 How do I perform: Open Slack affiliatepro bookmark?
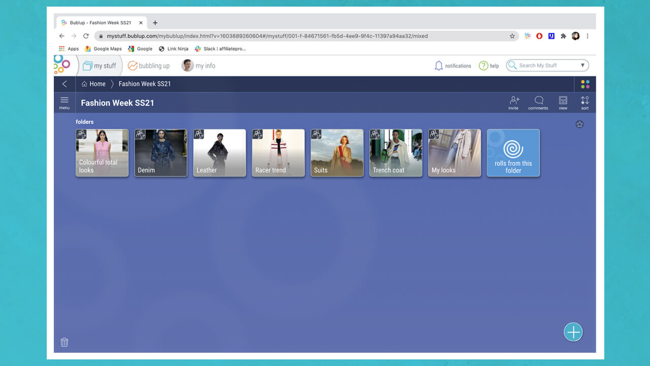click(220, 49)
